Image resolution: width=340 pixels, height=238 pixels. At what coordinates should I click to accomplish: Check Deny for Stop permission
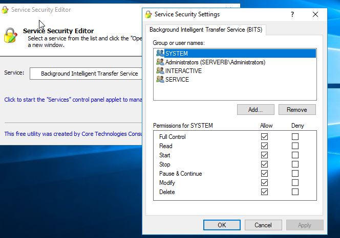[295, 164]
